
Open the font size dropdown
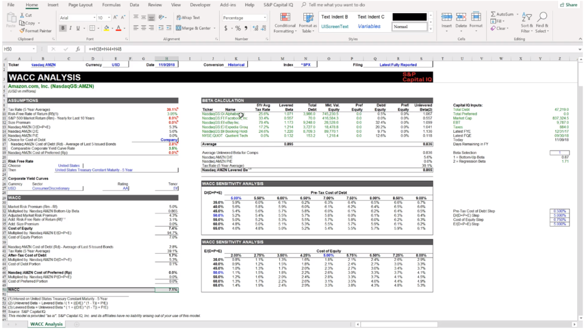pyautogui.click(x=109, y=16)
